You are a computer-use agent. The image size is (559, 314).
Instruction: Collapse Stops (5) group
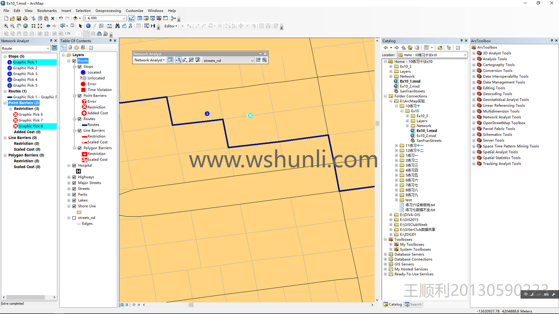(x=5, y=57)
